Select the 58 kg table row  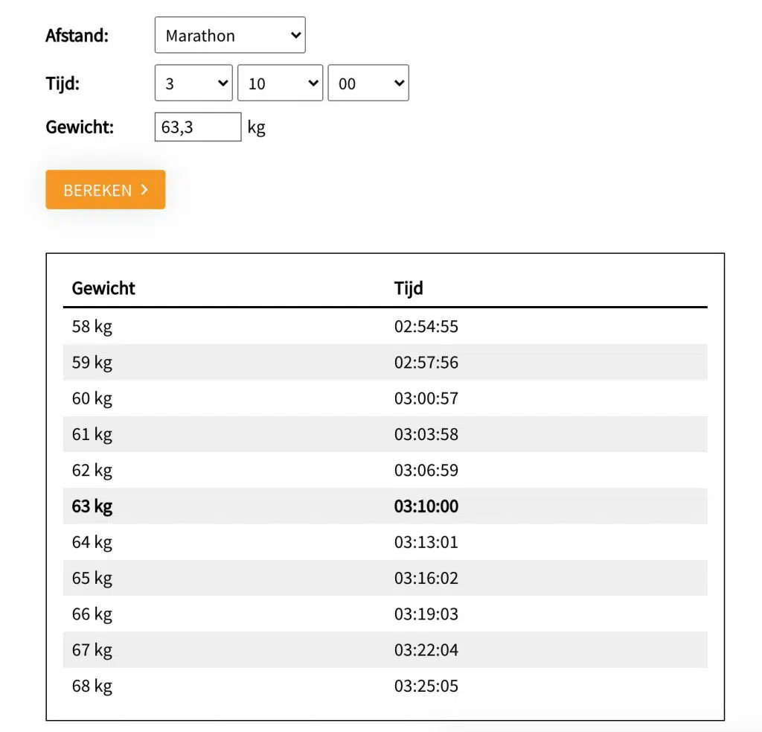[x=385, y=327]
